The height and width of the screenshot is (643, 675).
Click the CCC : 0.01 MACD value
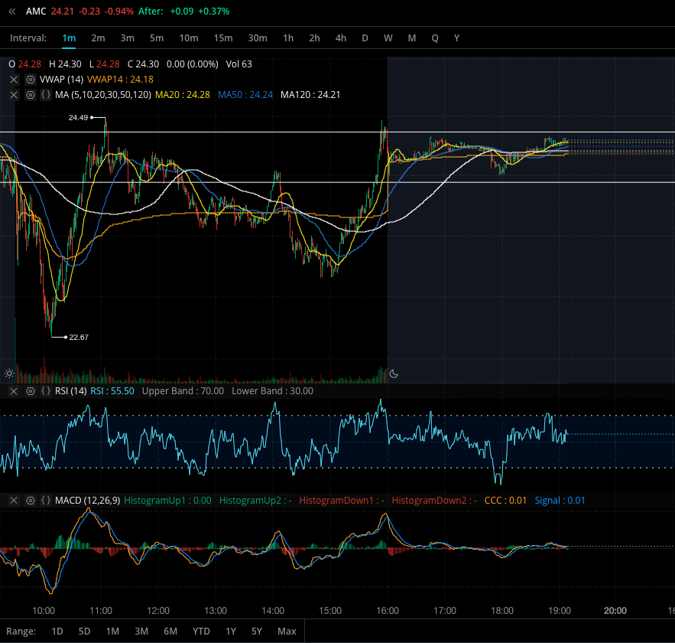click(505, 501)
